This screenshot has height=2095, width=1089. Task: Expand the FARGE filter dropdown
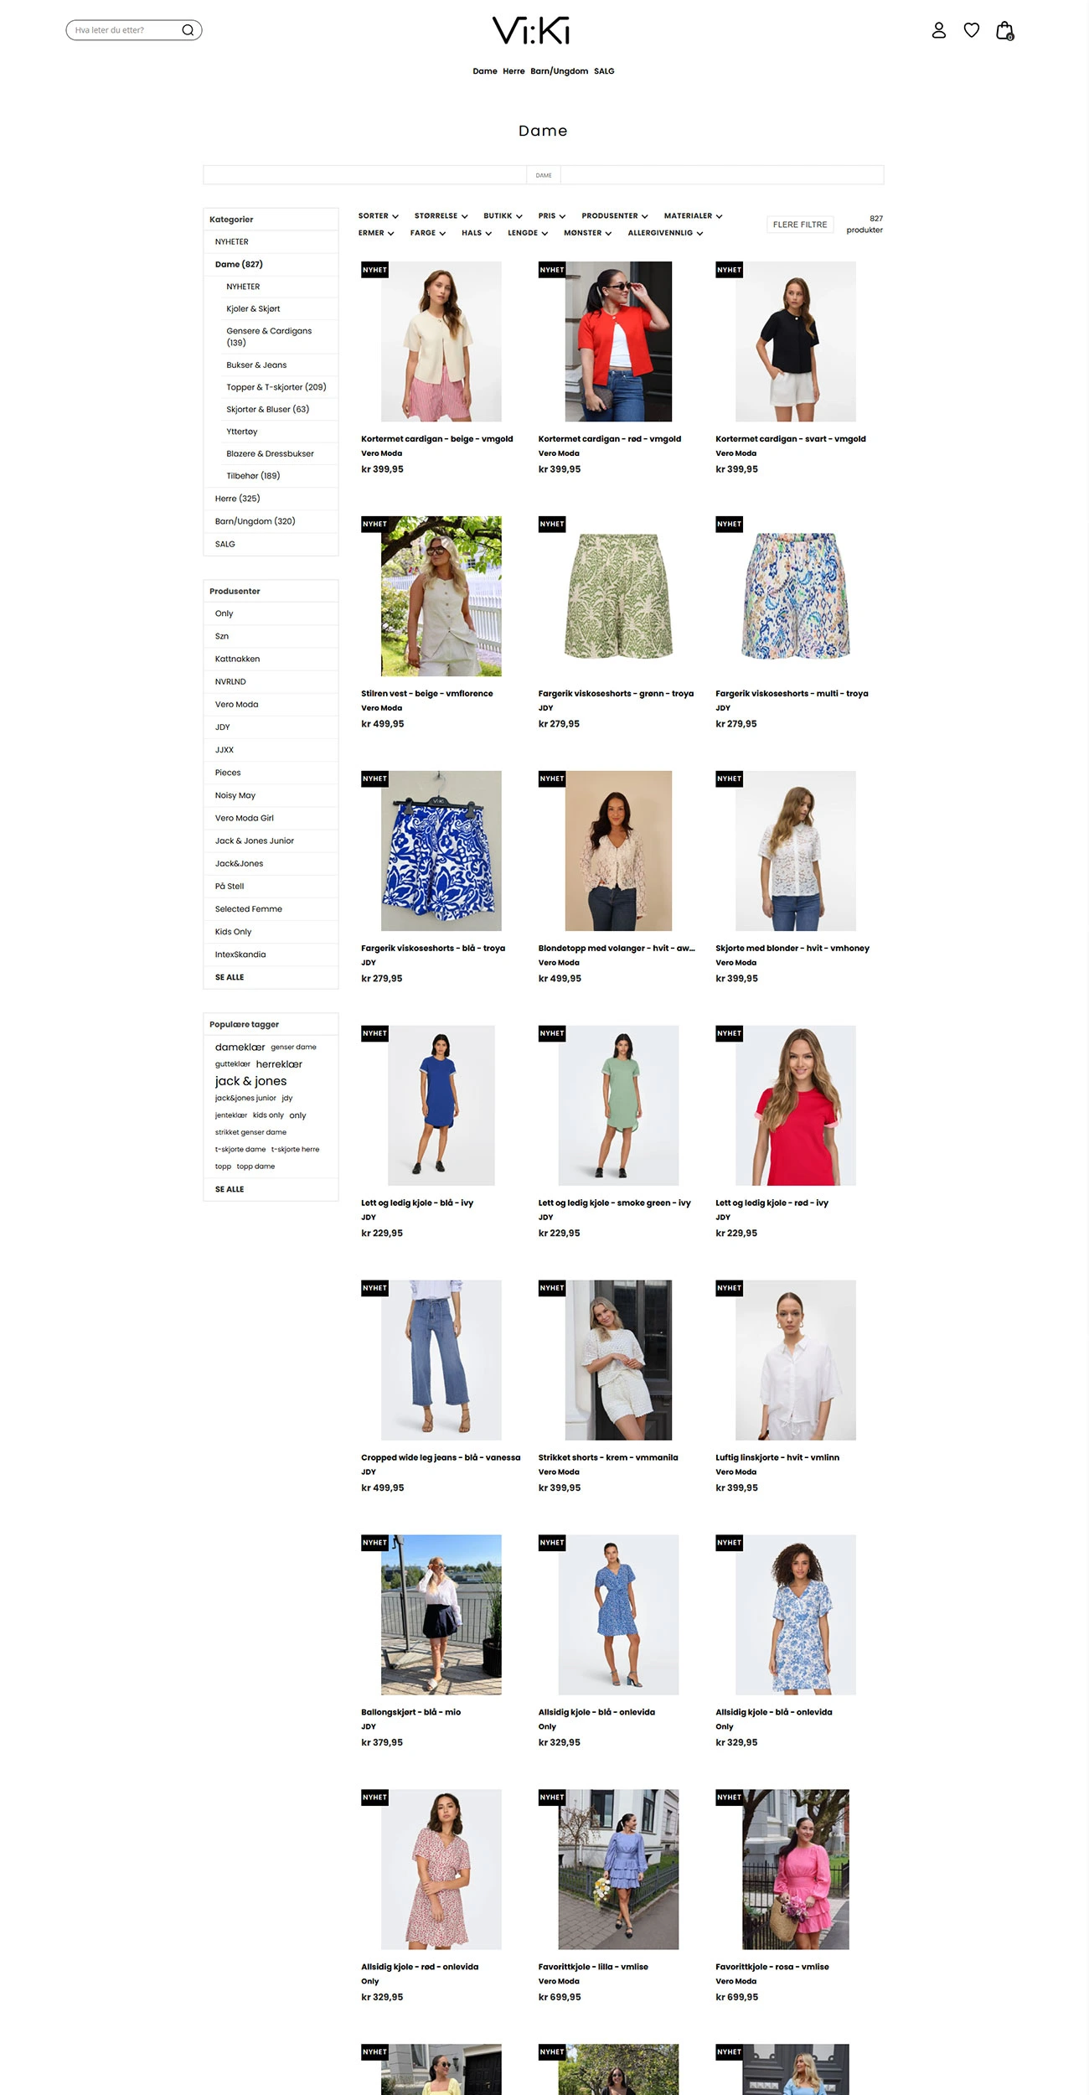(427, 233)
